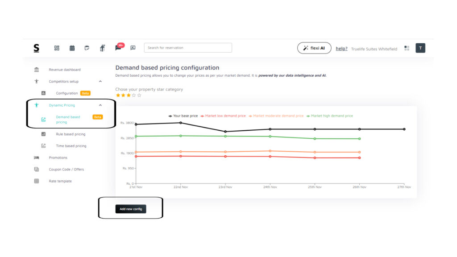The height and width of the screenshot is (257, 457).
Task: Click the Add new config button
Action: point(131,209)
